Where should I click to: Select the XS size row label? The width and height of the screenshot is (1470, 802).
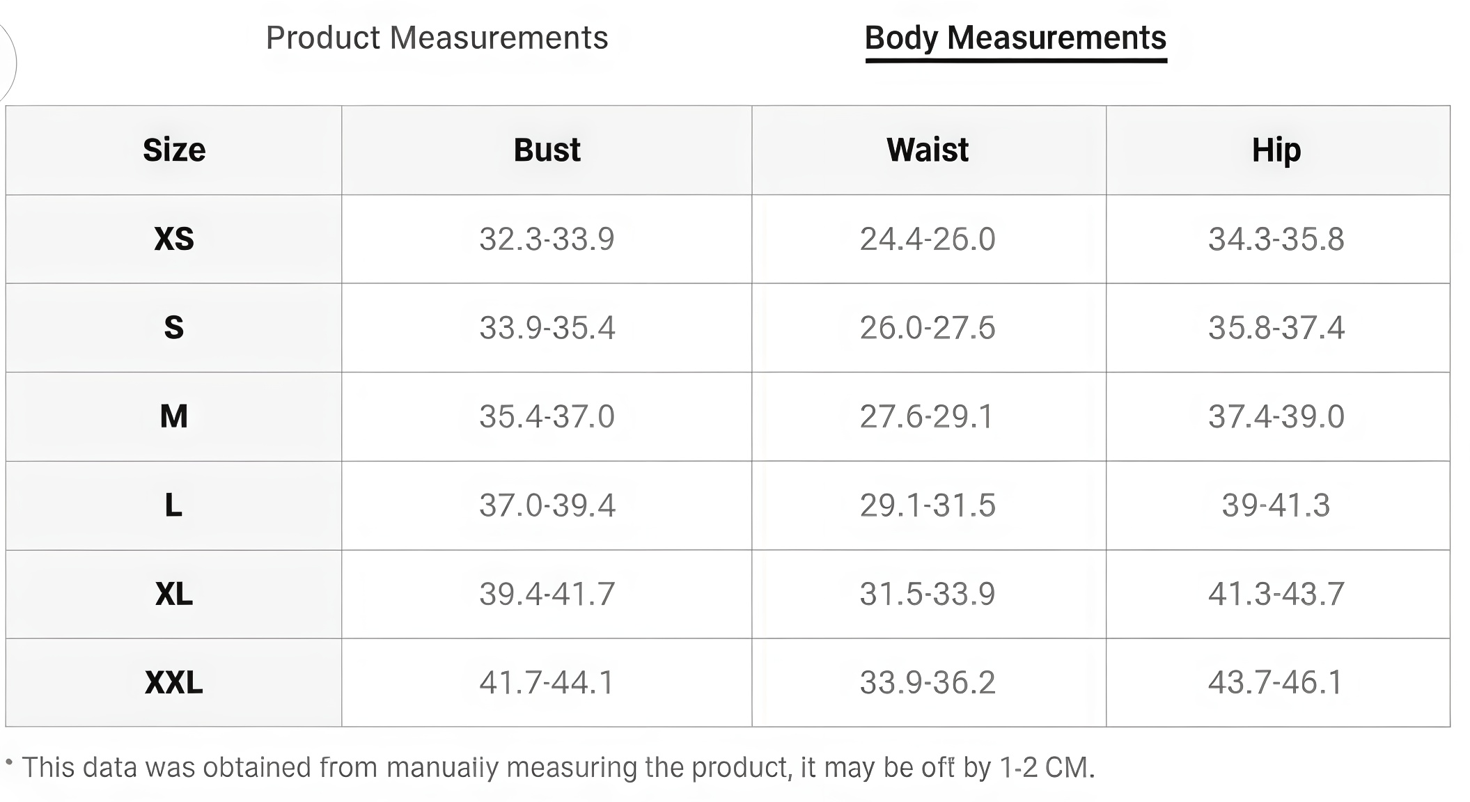coord(174,239)
